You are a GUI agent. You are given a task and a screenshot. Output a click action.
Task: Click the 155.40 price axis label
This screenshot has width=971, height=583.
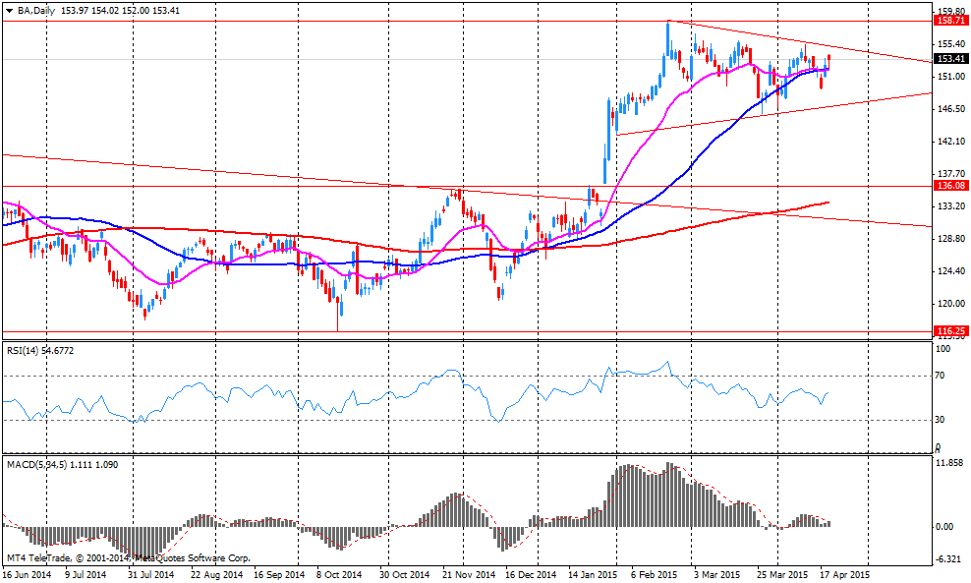(x=951, y=44)
